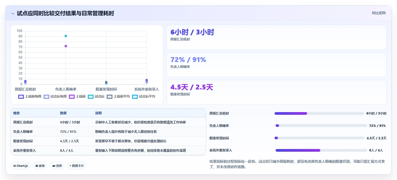Viewport: 397px width, 180px height.
Task: Toggle the 试点后 legend item
Action: pyautogui.click(x=96, y=96)
